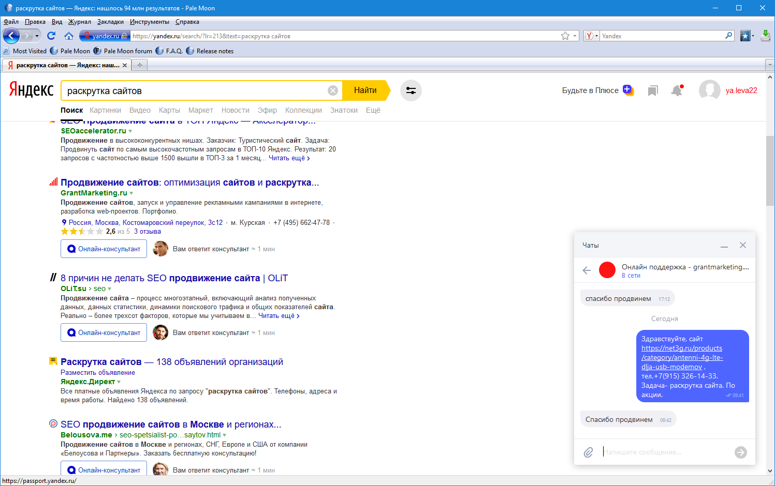Switch to the Новости search tab

pyautogui.click(x=236, y=110)
